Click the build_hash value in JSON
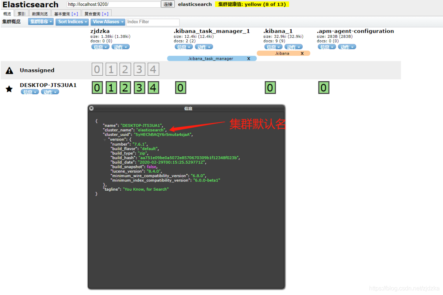The image size is (443, 295). point(189,158)
